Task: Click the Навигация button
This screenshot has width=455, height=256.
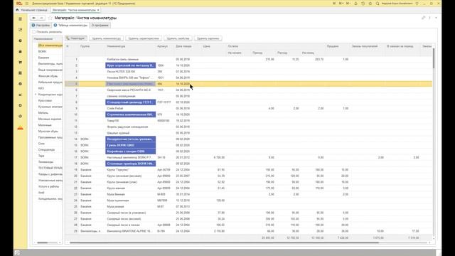Action: 76,38
